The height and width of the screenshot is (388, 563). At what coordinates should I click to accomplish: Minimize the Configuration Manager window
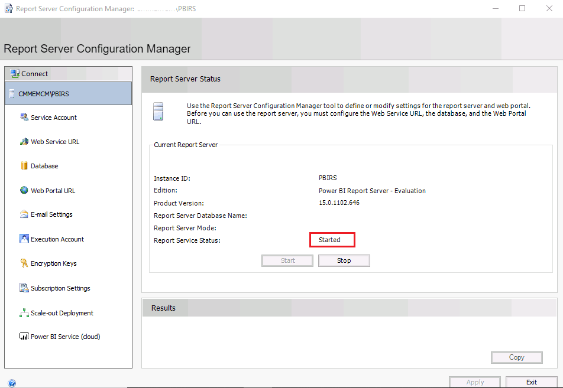(496, 8)
